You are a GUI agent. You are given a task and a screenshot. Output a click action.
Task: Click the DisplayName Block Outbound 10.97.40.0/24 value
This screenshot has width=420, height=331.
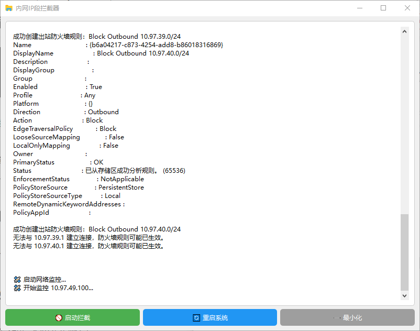pyautogui.click(x=143, y=53)
